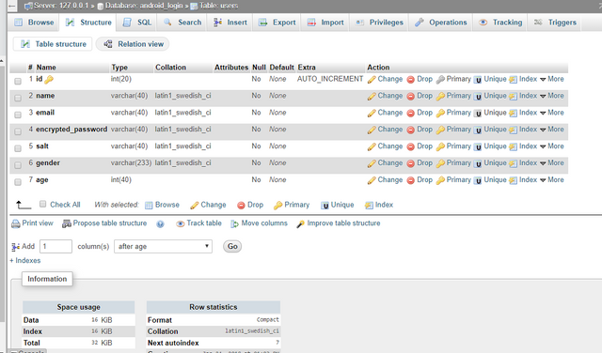Open More dropdown for email row
This screenshot has width=602, height=353.
click(x=552, y=113)
